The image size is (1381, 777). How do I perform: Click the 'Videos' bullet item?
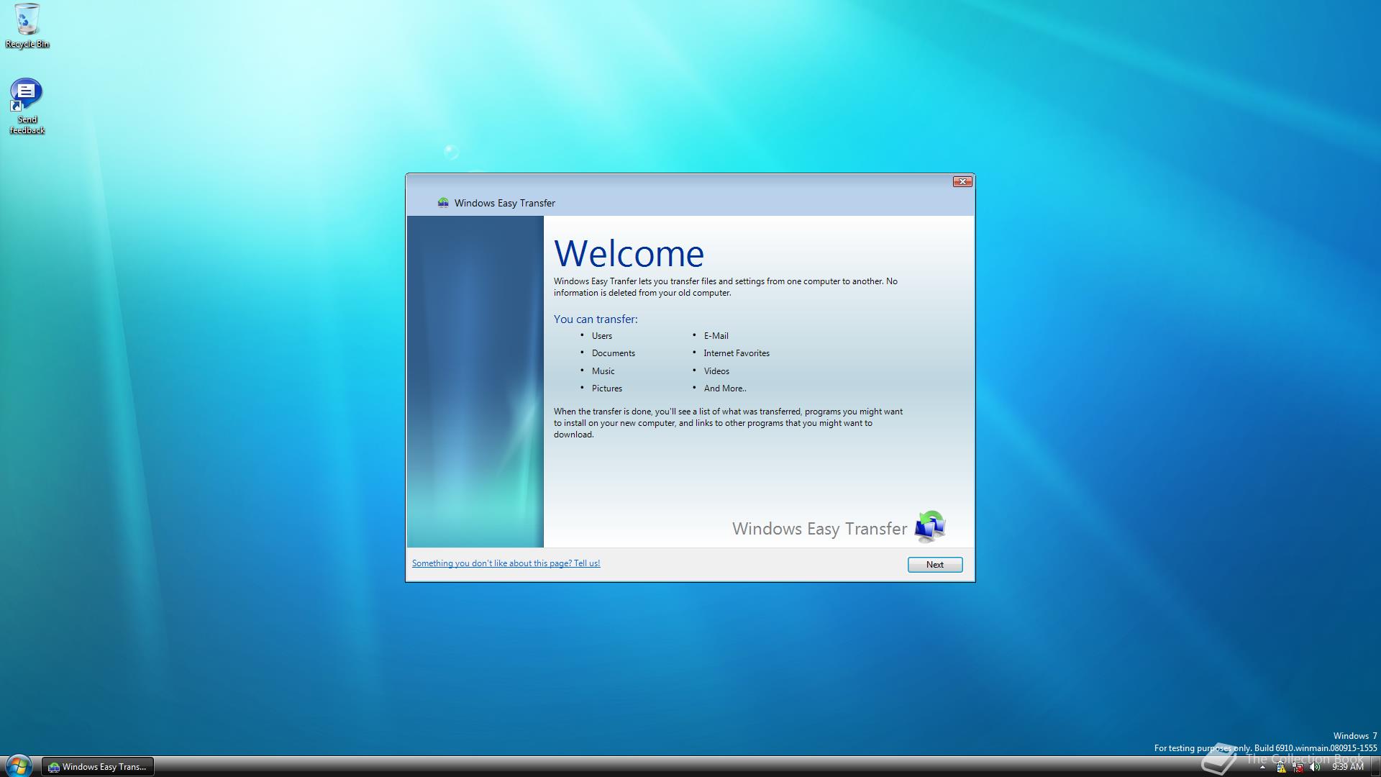coord(716,371)
